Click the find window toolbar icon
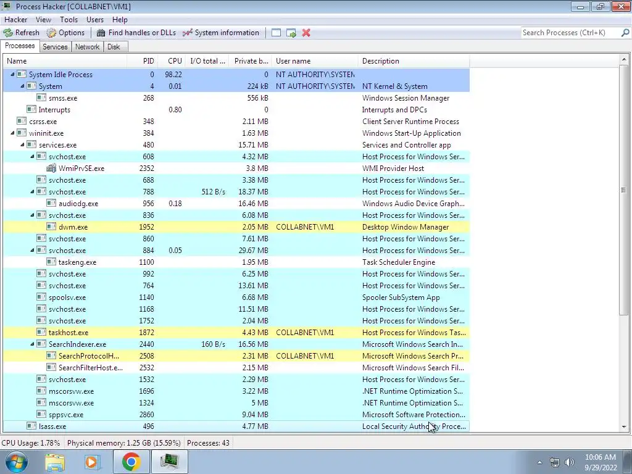632x474 pixels. 276,33
